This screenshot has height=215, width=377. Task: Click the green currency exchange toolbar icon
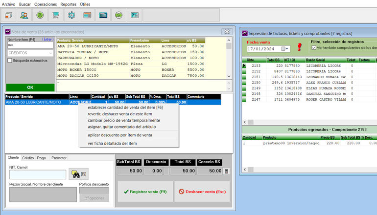pyautogui.click(x=119, y=15)
